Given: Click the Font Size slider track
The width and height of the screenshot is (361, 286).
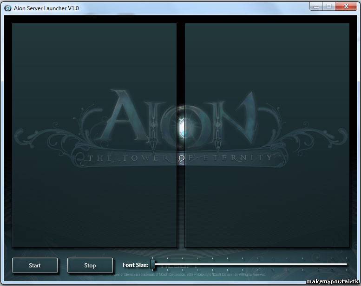Looking at the screenshot, I should 249,264.
